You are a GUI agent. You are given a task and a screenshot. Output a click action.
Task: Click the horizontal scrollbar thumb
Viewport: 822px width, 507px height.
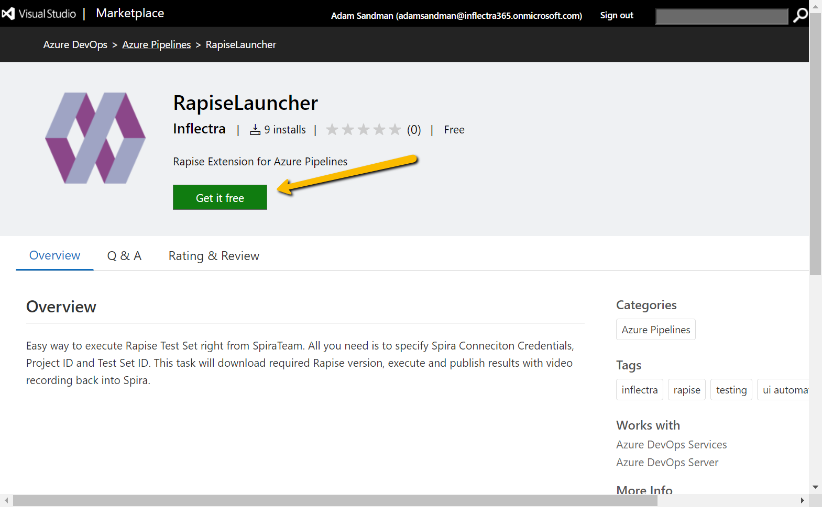click(x=335, y=501)
